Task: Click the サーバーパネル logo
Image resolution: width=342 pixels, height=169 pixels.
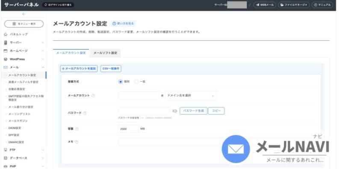Action: point(21,5)
